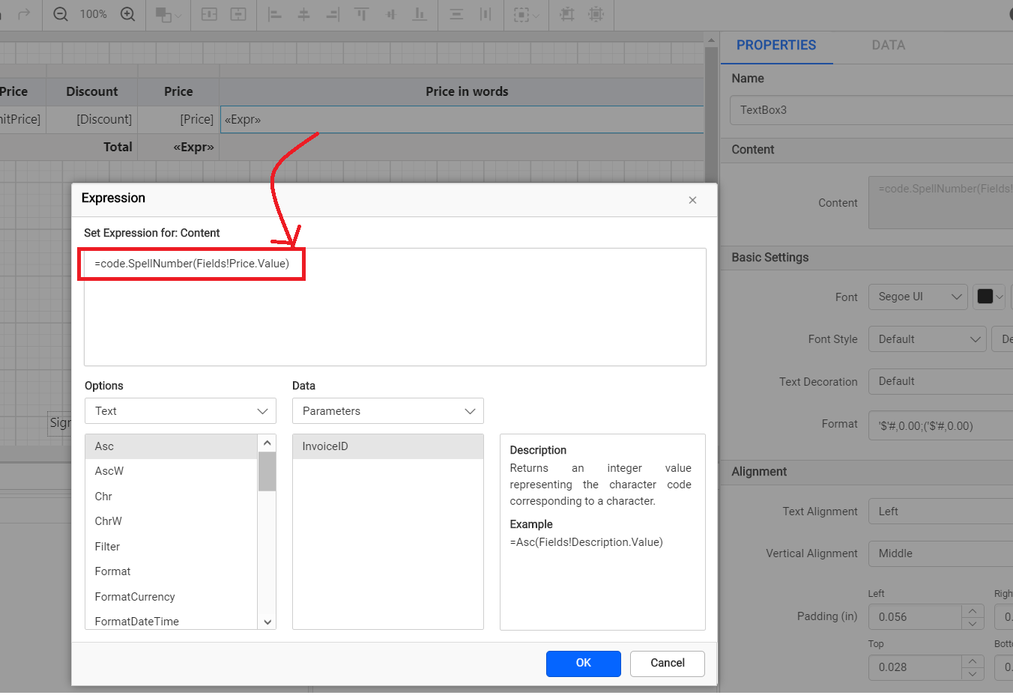
Task: Close the Expression dialog with X
Action: [692, 200]
